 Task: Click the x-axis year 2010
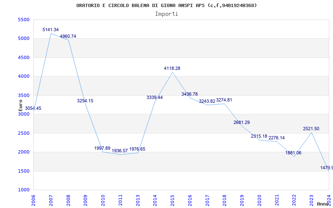pos(103,201)
